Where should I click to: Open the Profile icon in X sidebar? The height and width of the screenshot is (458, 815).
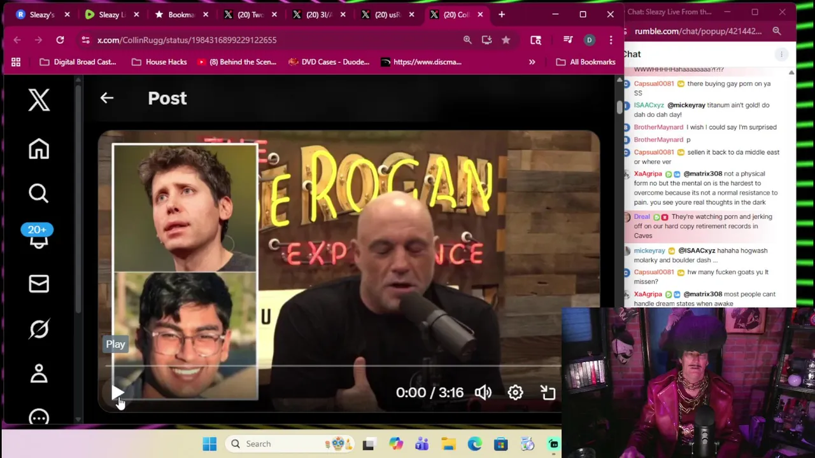(39, 373)
